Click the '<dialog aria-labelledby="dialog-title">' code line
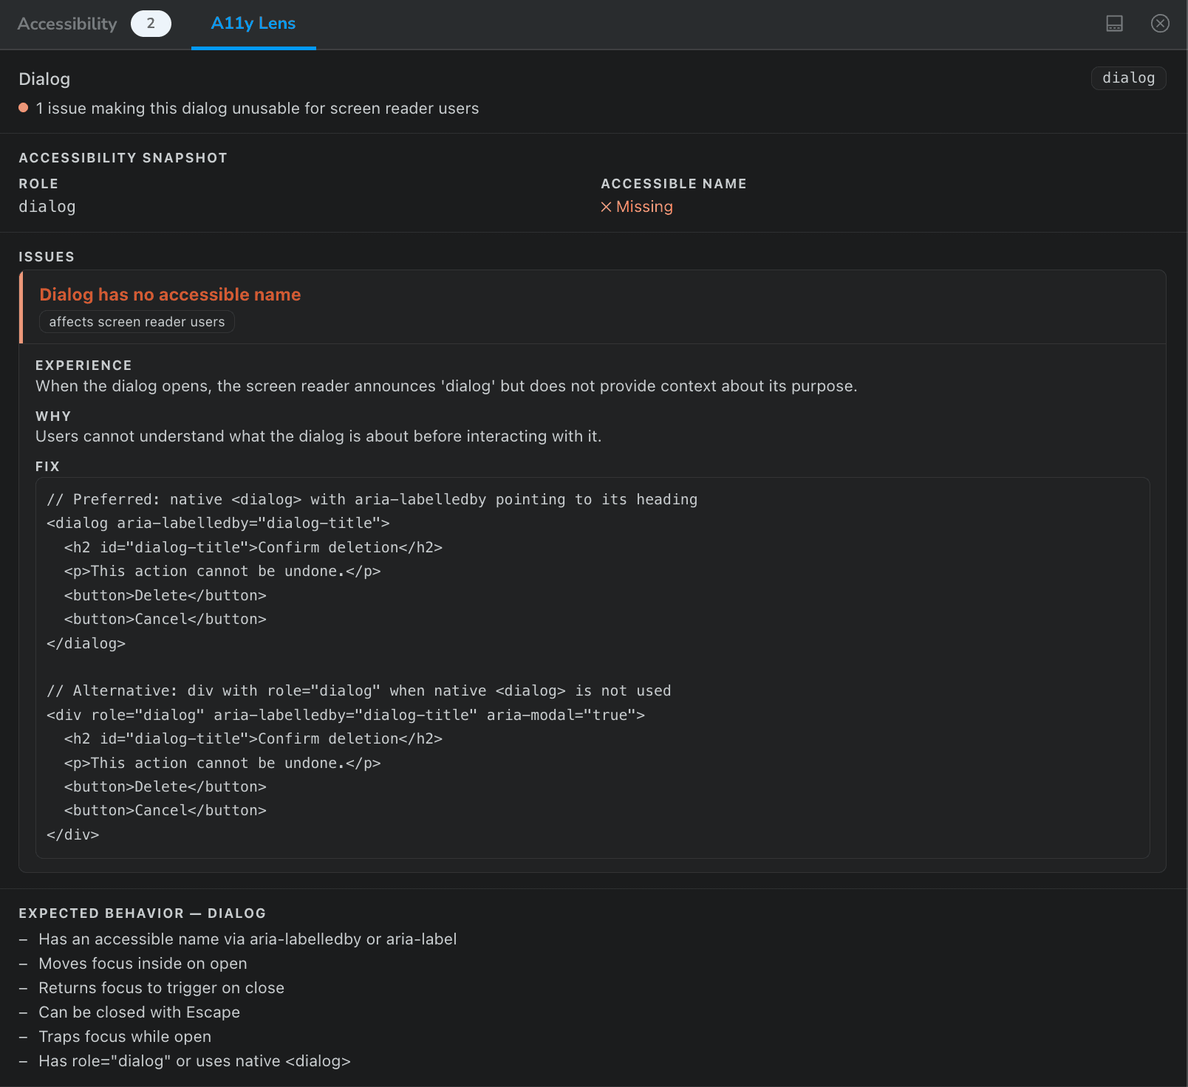The width and height of the screenshot is (1188, 1087). [218, 524]
